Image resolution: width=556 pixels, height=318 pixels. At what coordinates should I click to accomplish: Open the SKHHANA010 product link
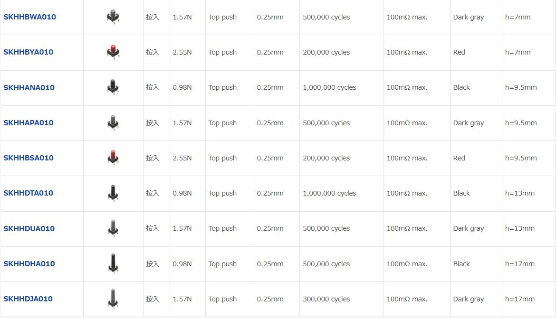tap(29, 87)
